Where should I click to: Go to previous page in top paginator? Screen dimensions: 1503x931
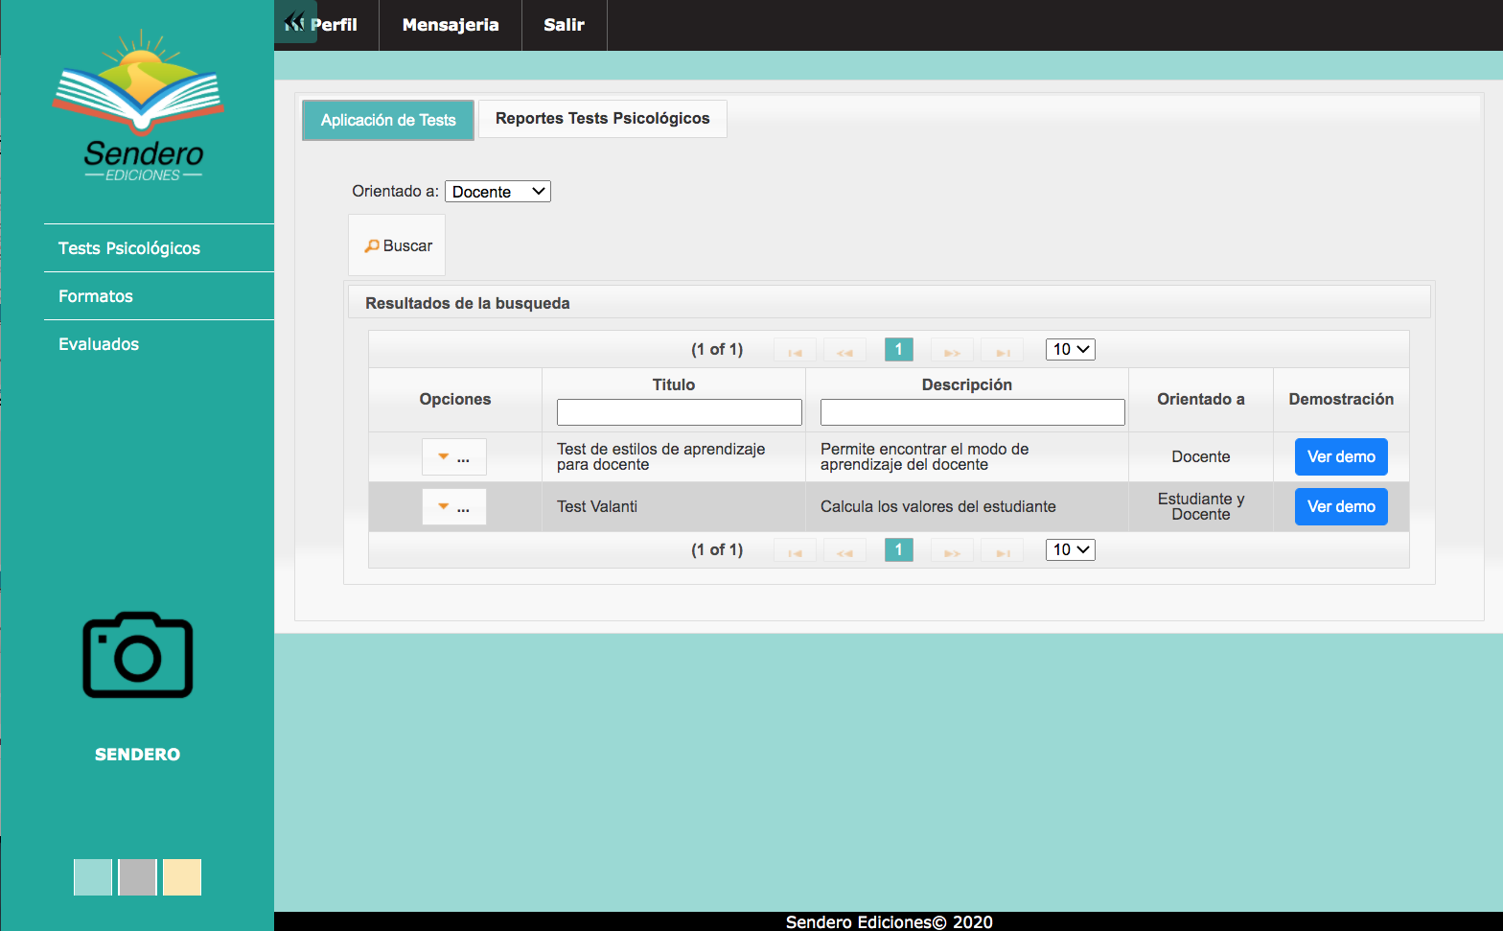point(844,350)
